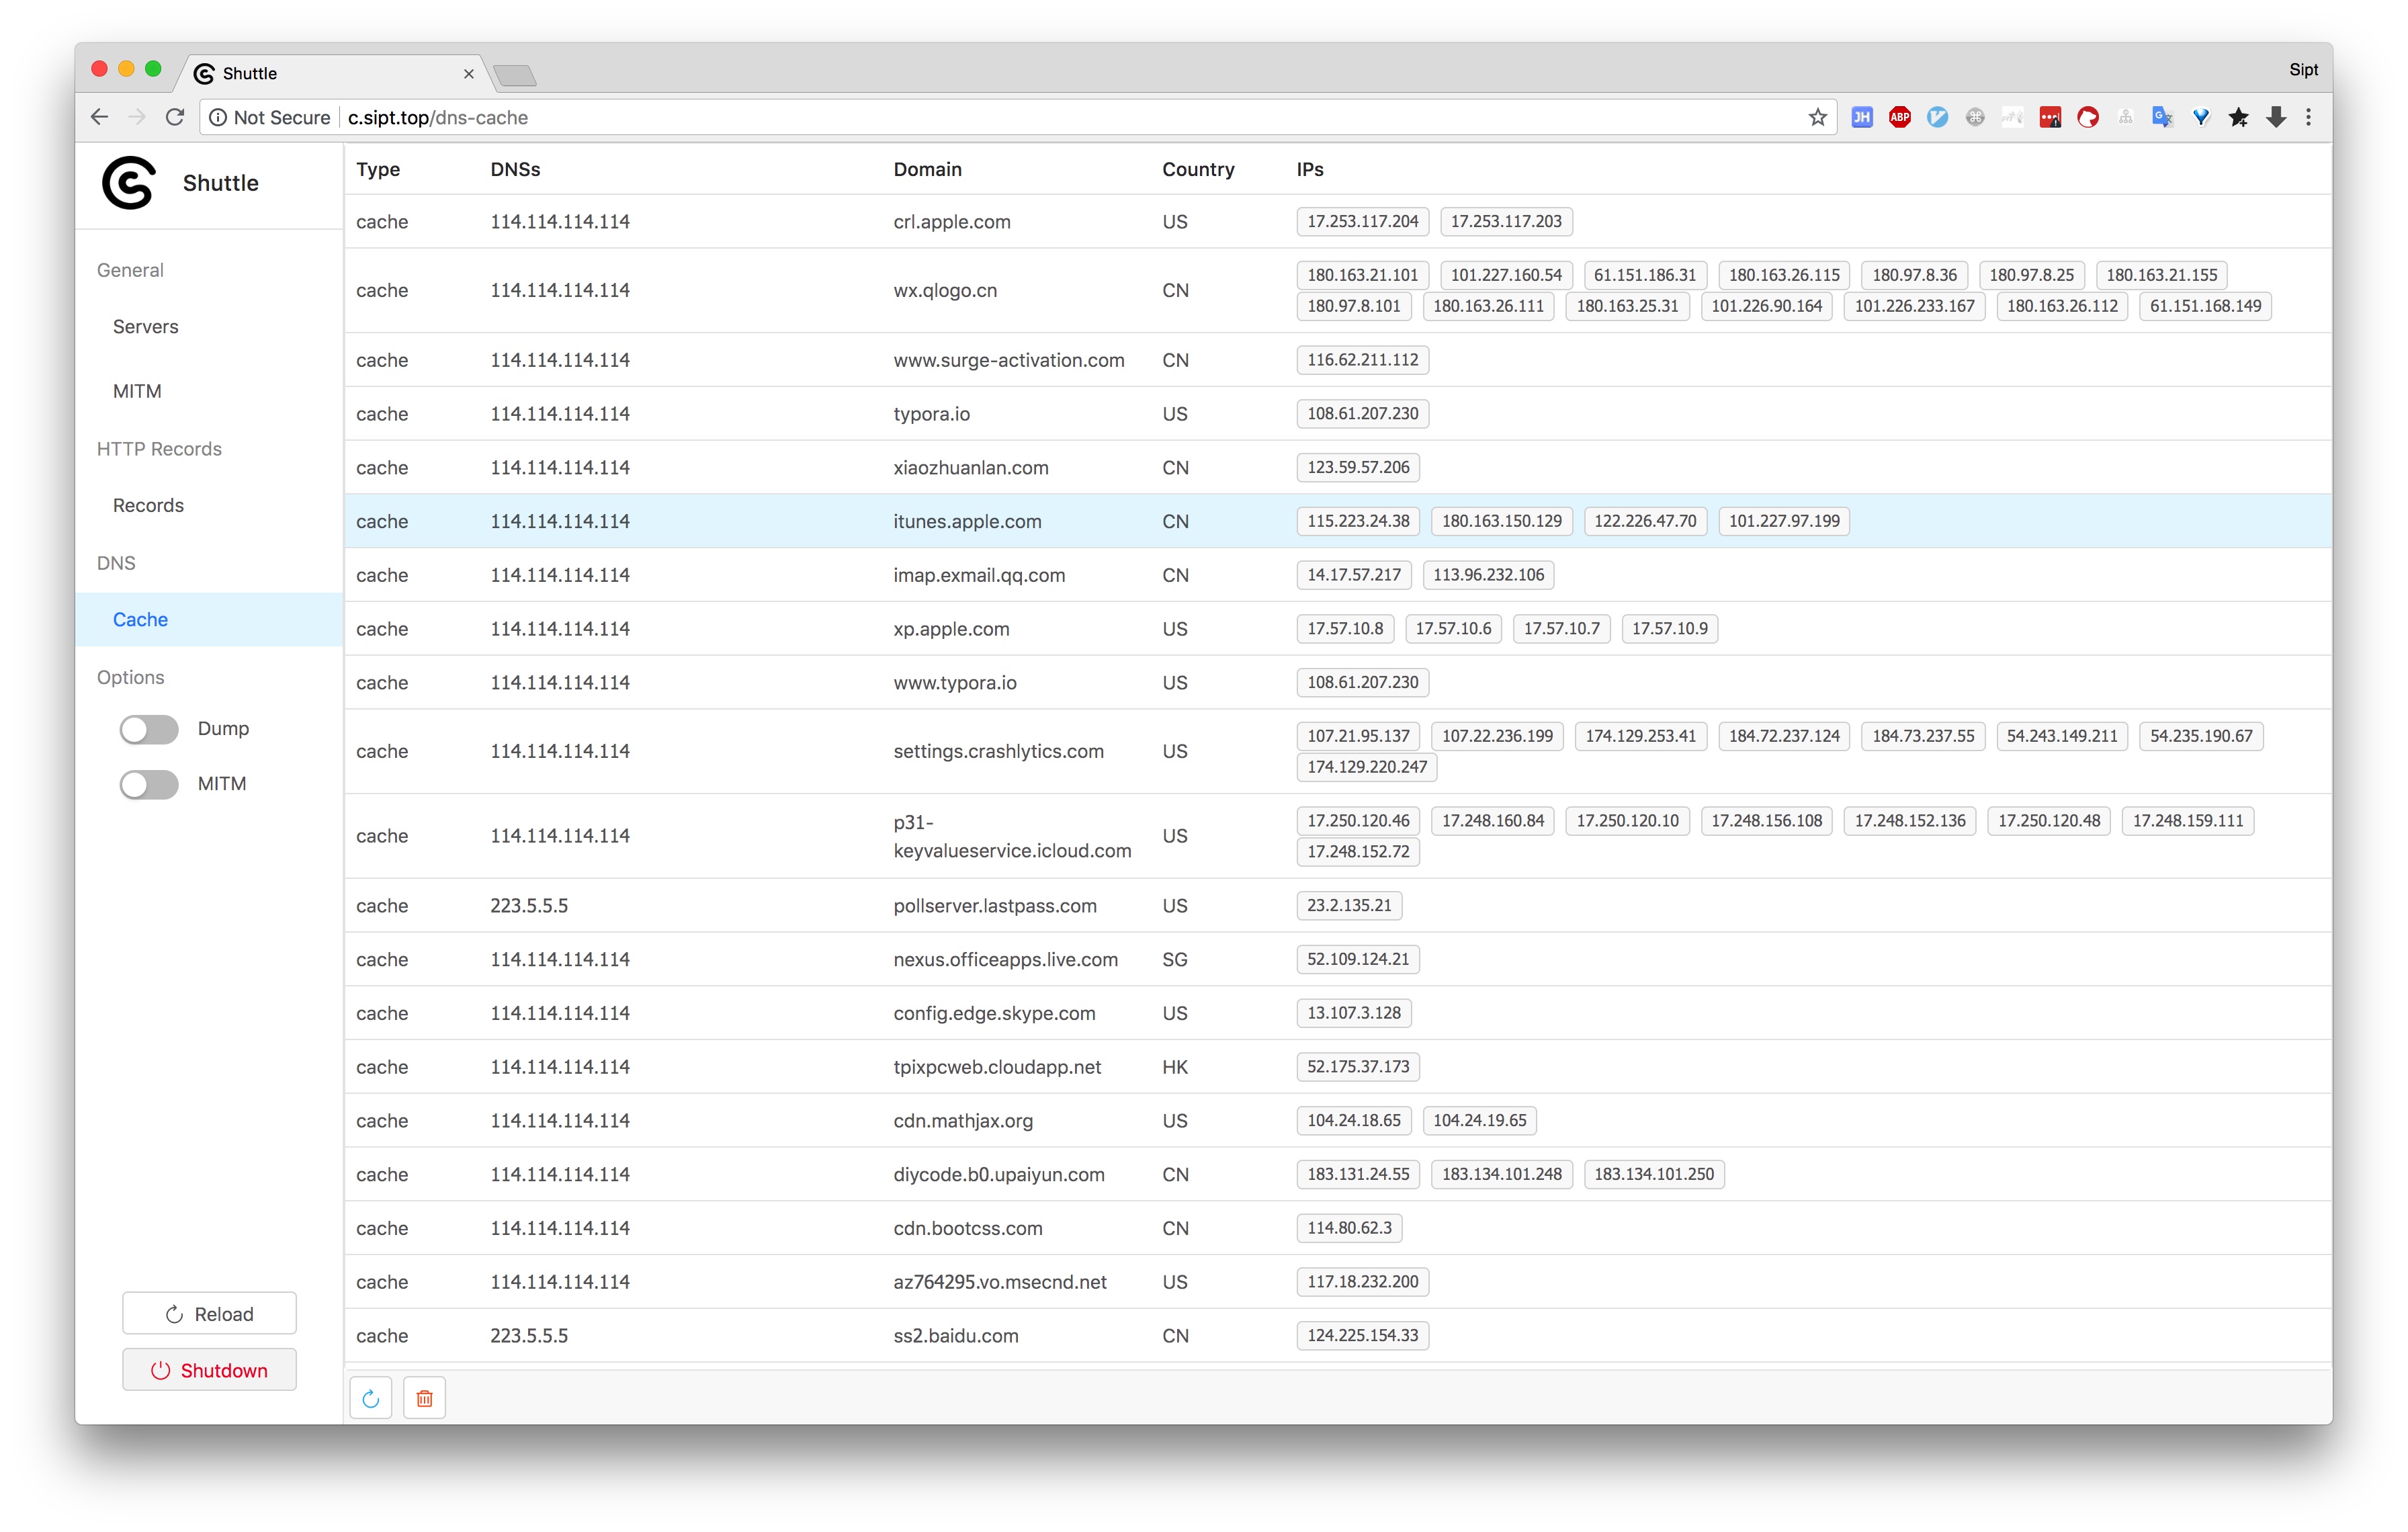Click the blue refresh cache icon
Image resolution: width=2408 pixels, height=1532 pixels.
point(370,1398)
